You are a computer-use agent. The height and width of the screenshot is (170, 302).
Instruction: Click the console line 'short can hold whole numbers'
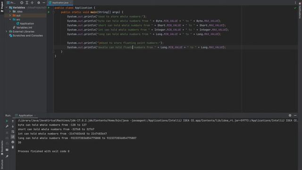56,129
